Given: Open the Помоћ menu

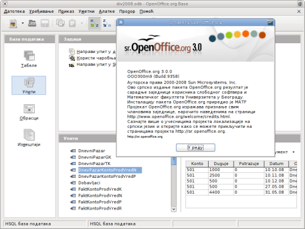Looking at the screenshot, I should [146, 12].
